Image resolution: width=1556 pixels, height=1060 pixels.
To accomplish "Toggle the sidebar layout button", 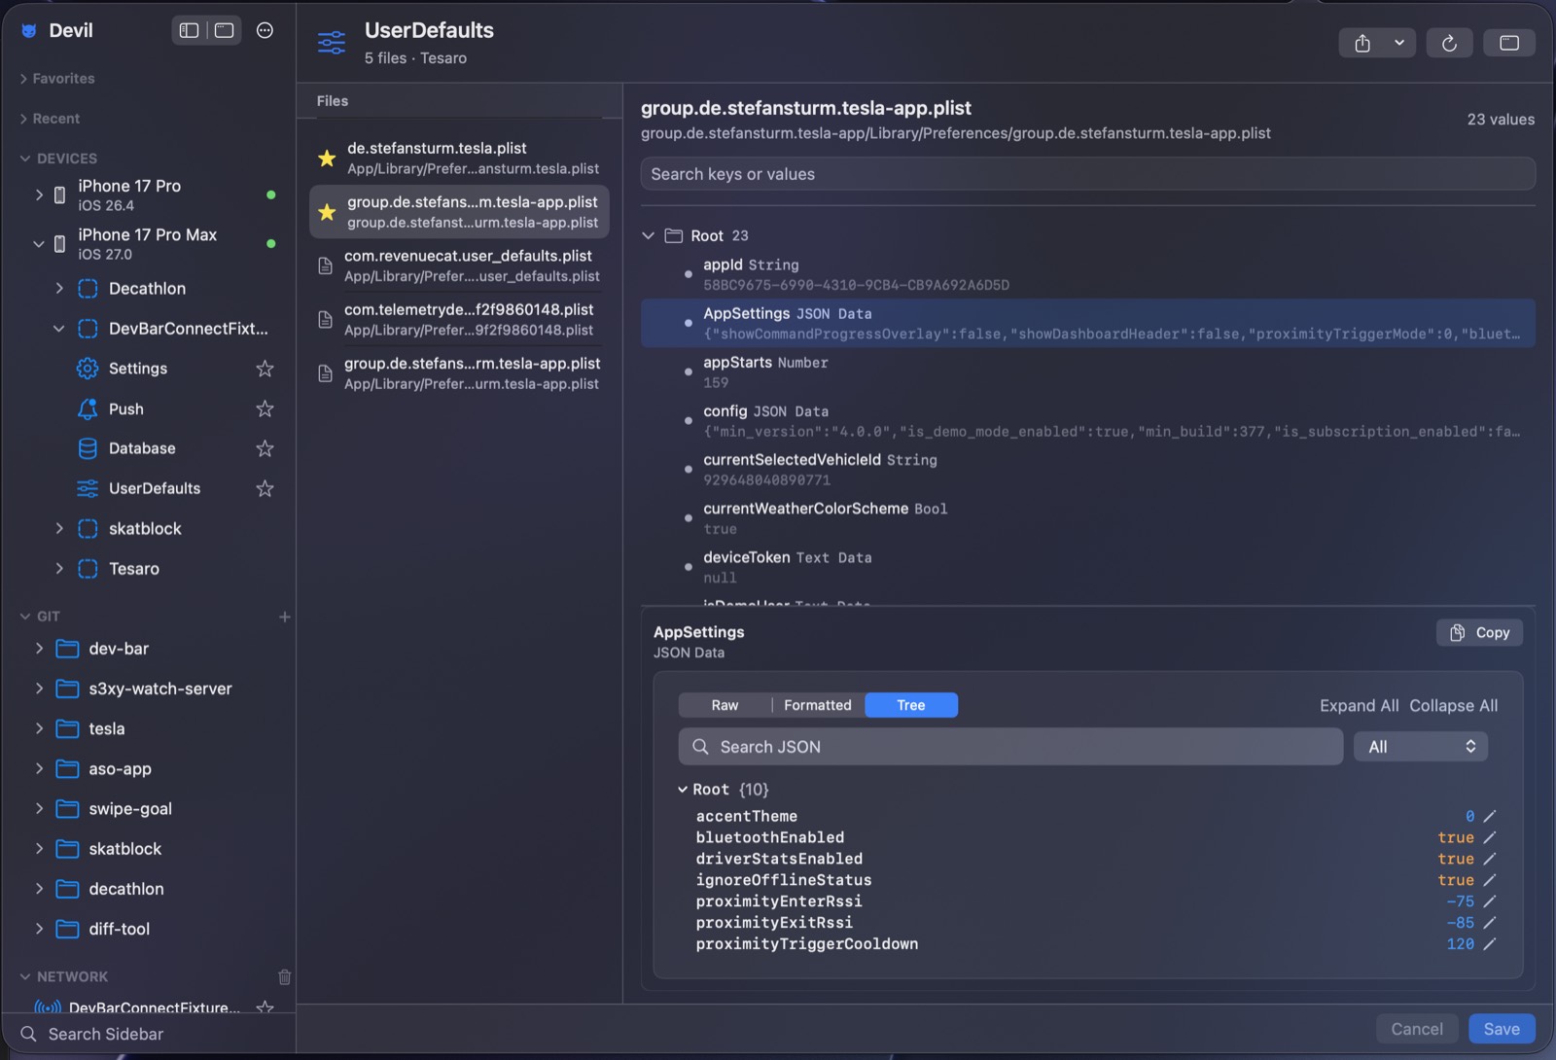I will click(190, 30).
